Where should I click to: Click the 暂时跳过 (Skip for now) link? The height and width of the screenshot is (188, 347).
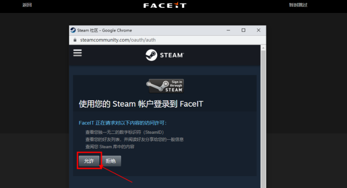pyautogui.click(x=298, y=5)
